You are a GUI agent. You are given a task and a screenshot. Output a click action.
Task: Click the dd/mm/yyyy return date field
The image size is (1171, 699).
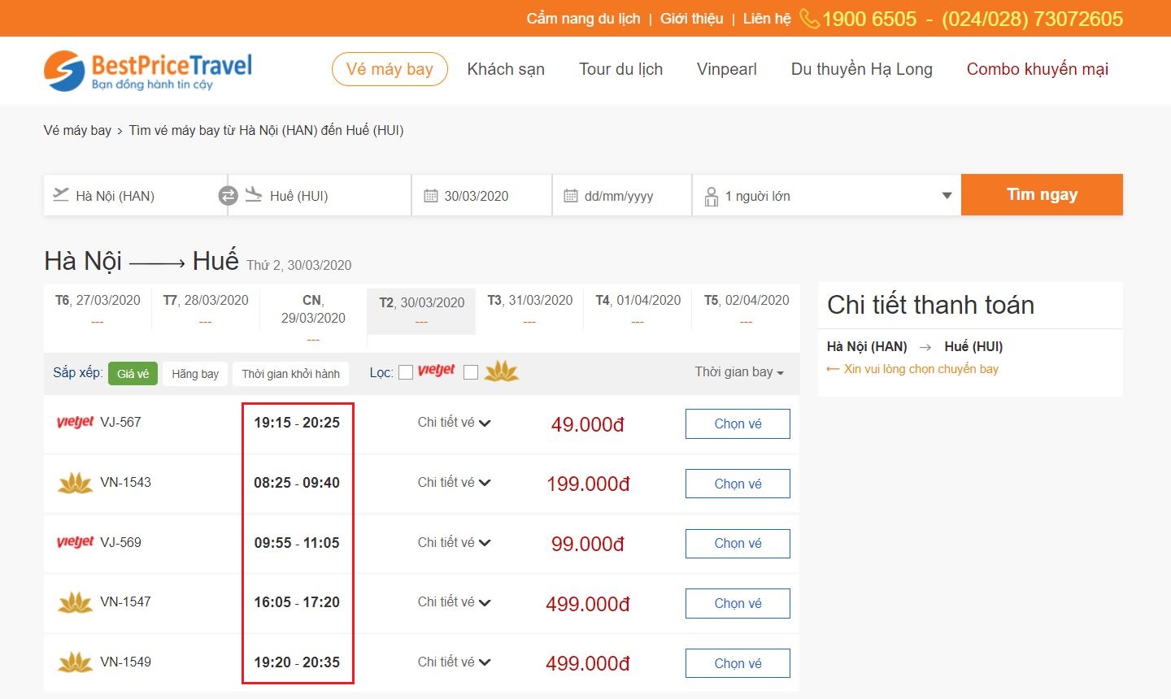(x=622, y=195)
